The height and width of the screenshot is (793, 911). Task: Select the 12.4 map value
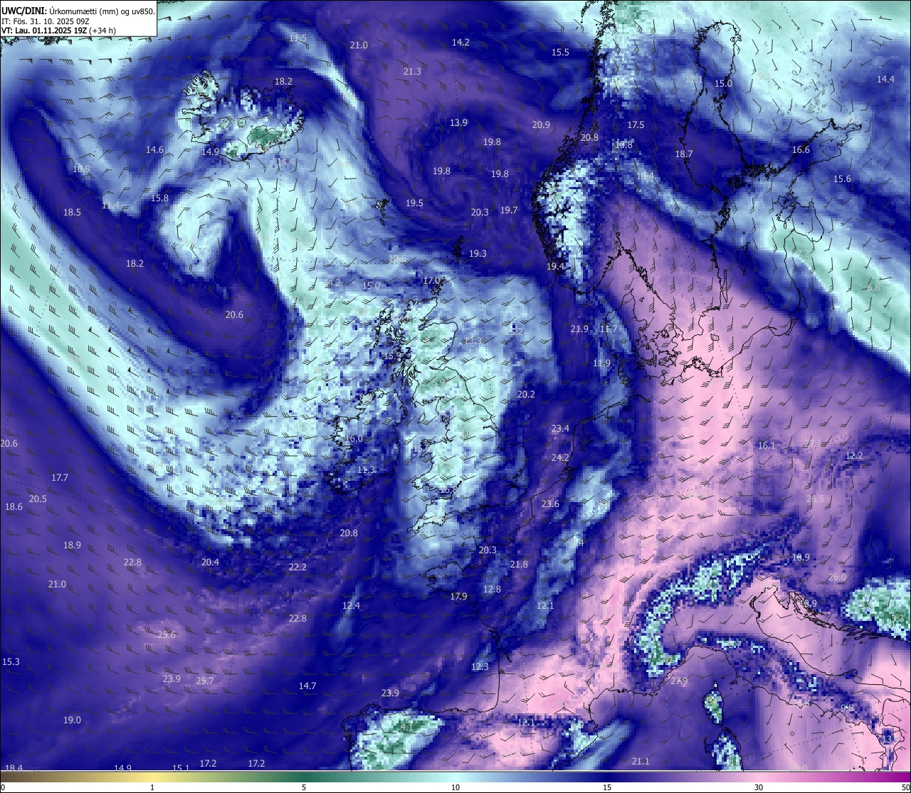click(x=351, y=606)
